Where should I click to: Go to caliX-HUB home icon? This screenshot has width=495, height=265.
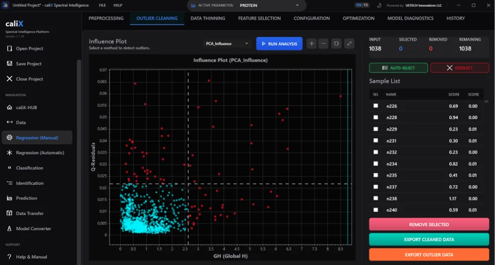point(9,107)
